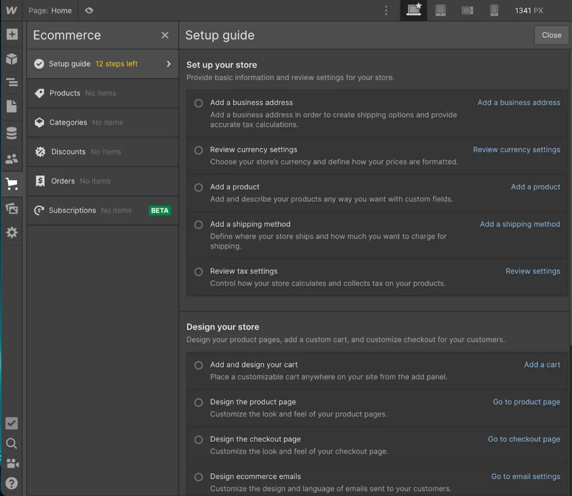
Task: Close the Setup guide
Action: click(x=551, y=35)
